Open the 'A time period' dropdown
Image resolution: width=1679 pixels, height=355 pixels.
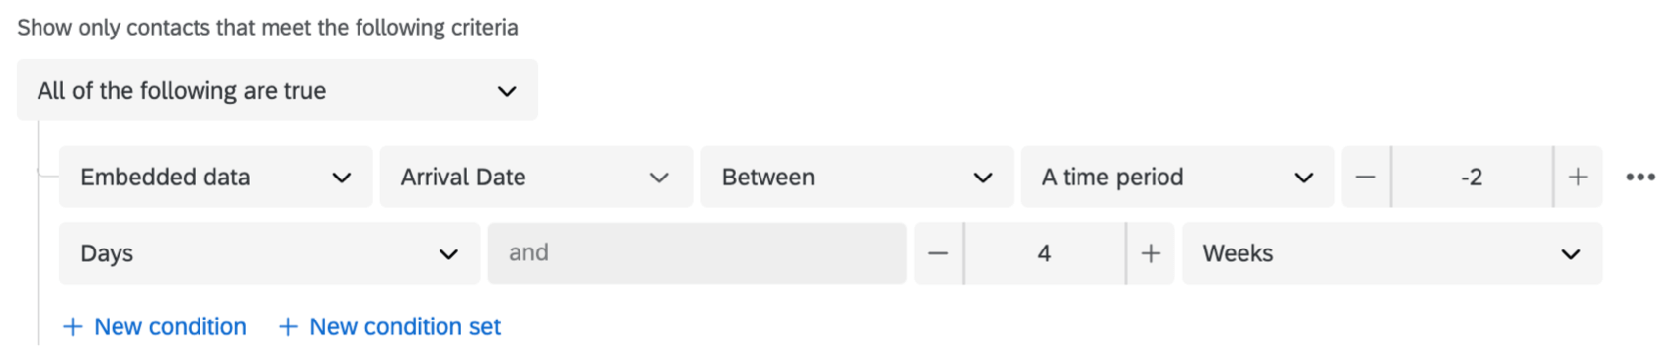[x=1177, y=177]
